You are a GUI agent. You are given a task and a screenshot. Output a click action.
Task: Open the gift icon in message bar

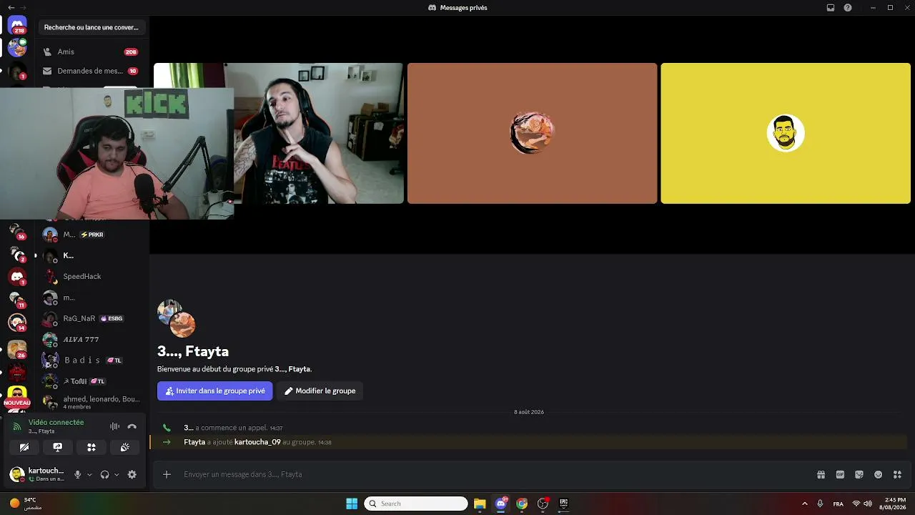821,474
